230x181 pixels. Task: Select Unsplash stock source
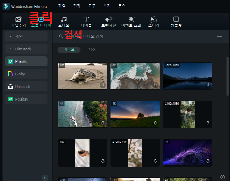point(26,86)
